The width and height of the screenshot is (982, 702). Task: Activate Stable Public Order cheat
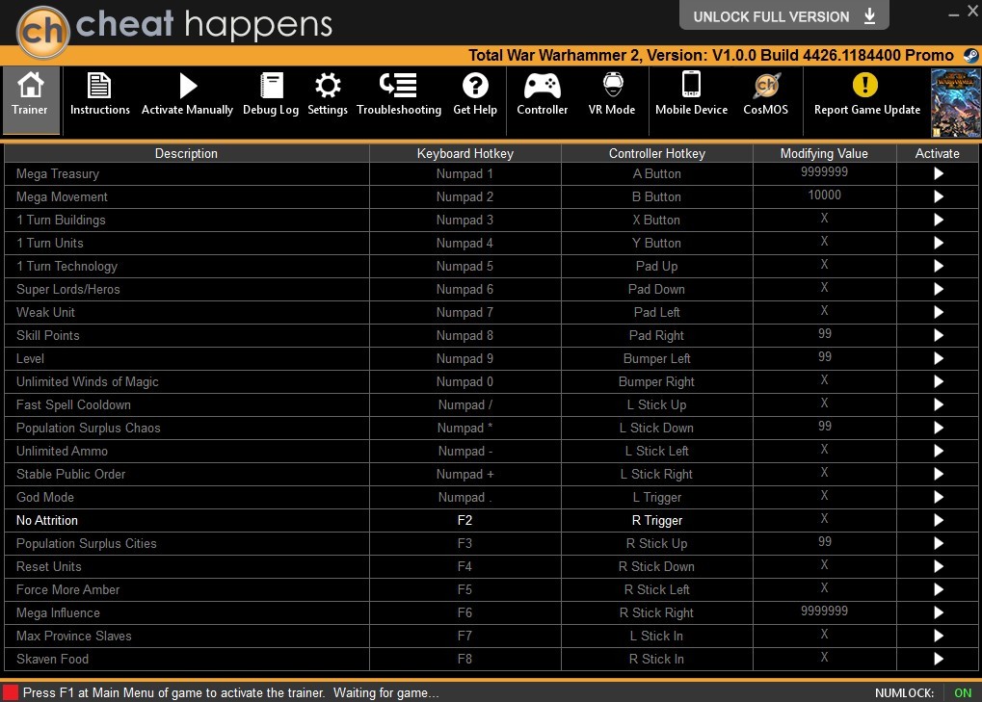coord(939,475)
